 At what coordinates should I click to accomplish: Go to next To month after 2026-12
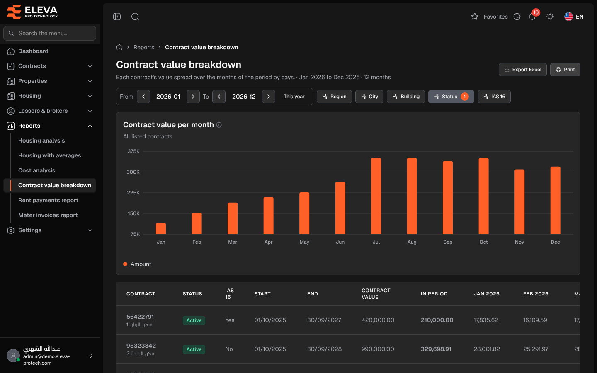(269, 97)
